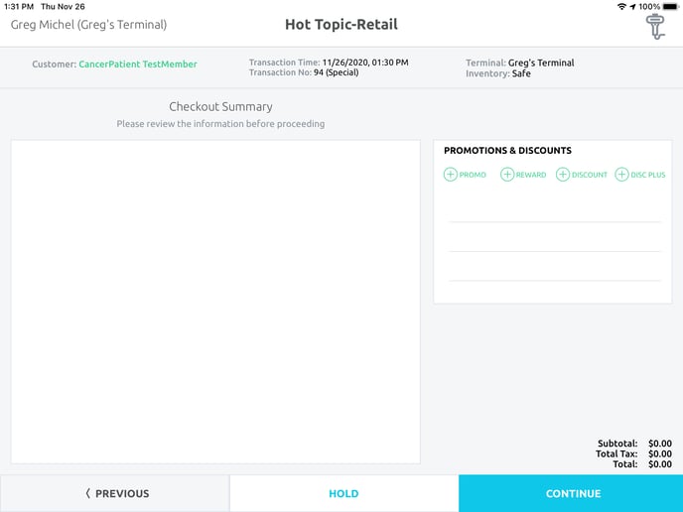This screenshot has height=512, width=683.
Task: Put the transaction on HOLD
Action: [343, 493]
